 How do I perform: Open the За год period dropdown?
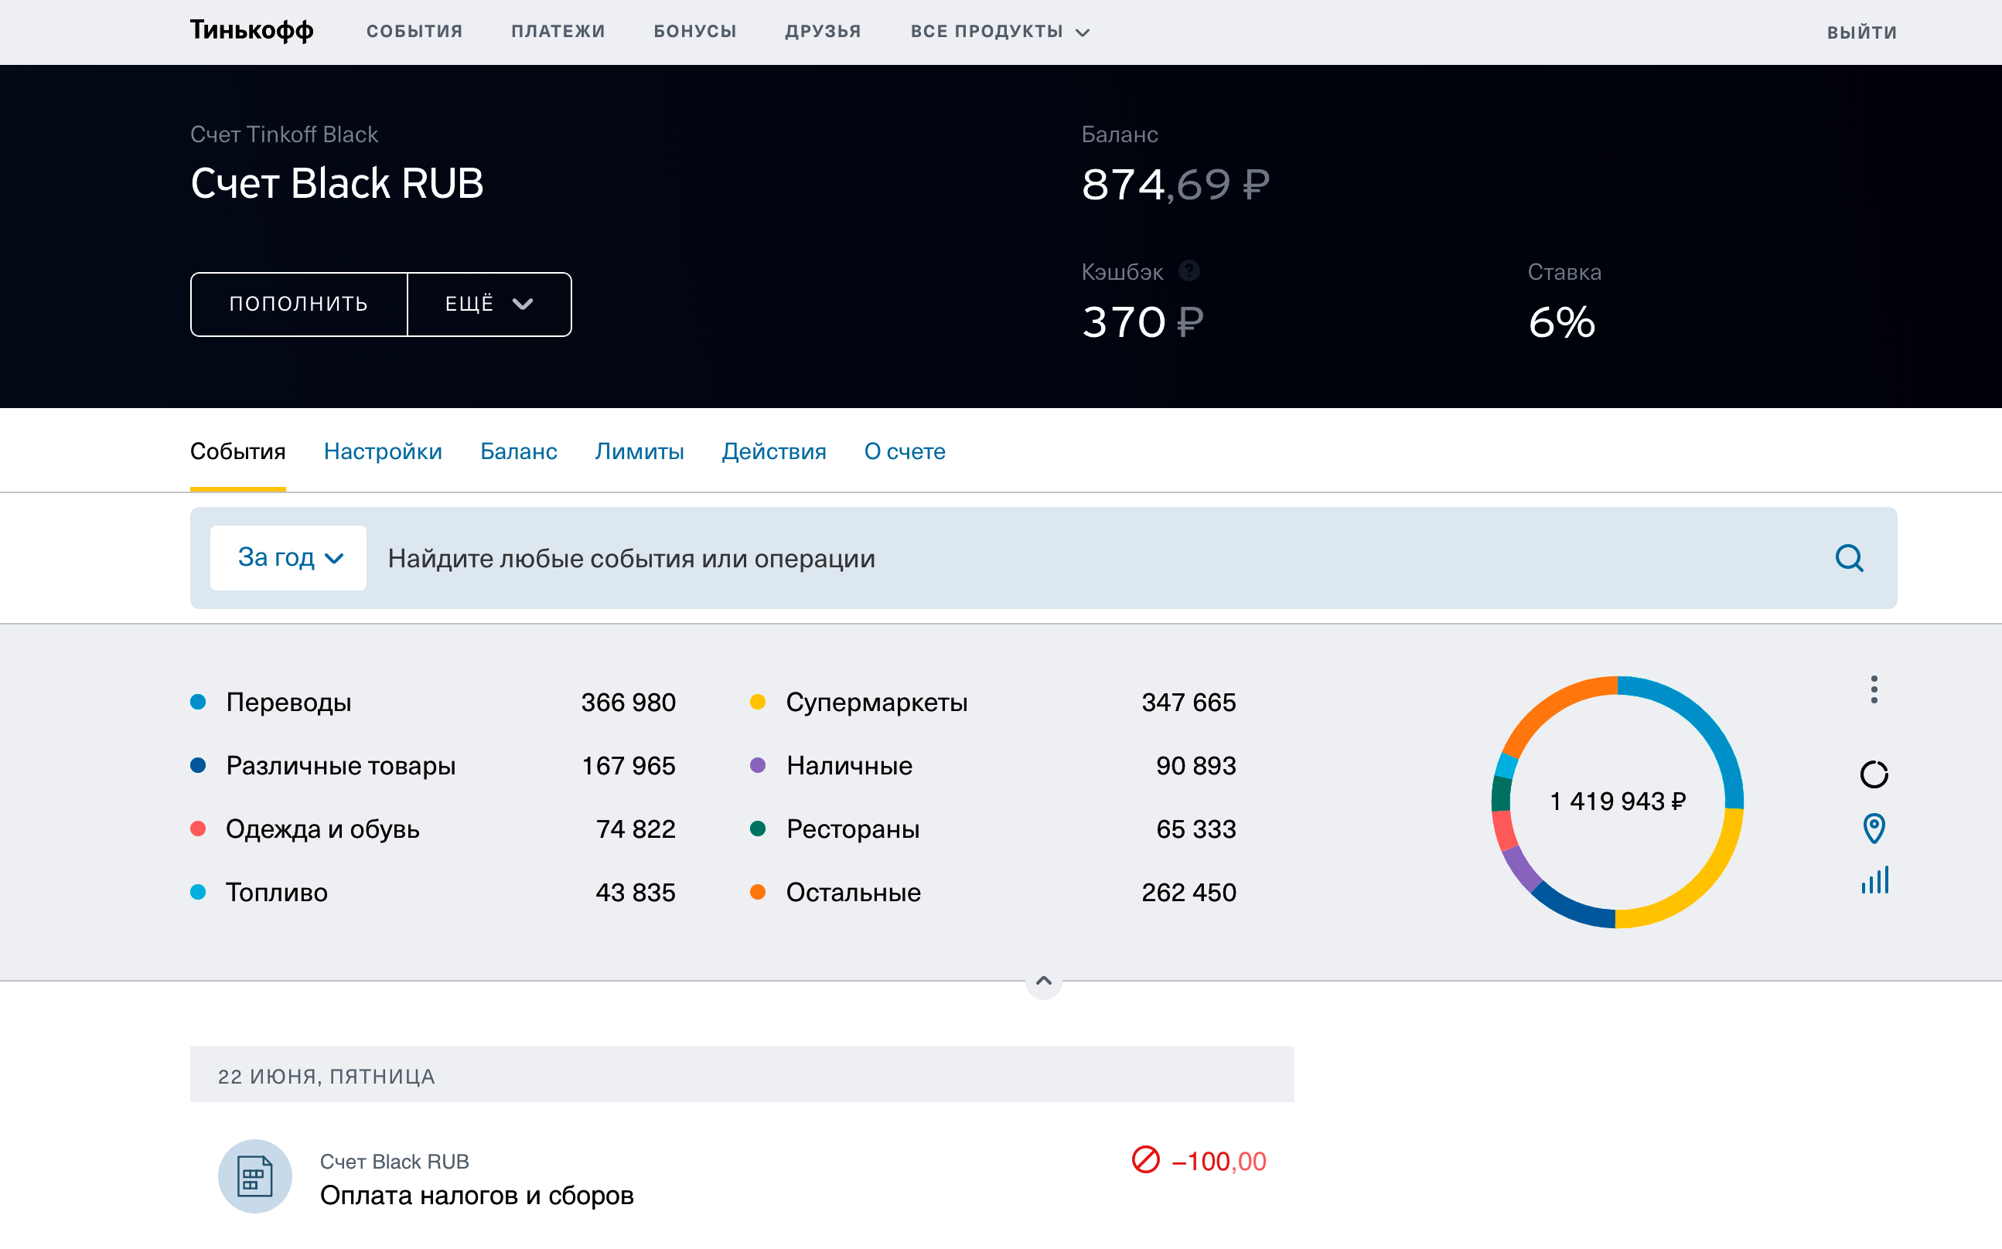[x=288, y=558]
